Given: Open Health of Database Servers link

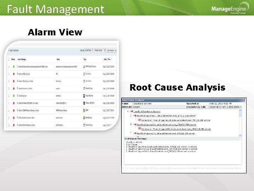Looking at the screenshot, I should pyautogui.click(x=147, y=111).
